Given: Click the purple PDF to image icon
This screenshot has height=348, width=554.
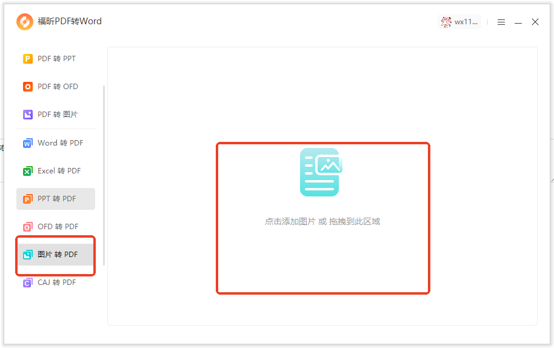Looking at the screenshot, I should pyautogui.click(x=27, y=115).
